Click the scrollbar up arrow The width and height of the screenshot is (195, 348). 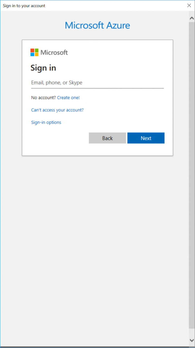[192, 18]
